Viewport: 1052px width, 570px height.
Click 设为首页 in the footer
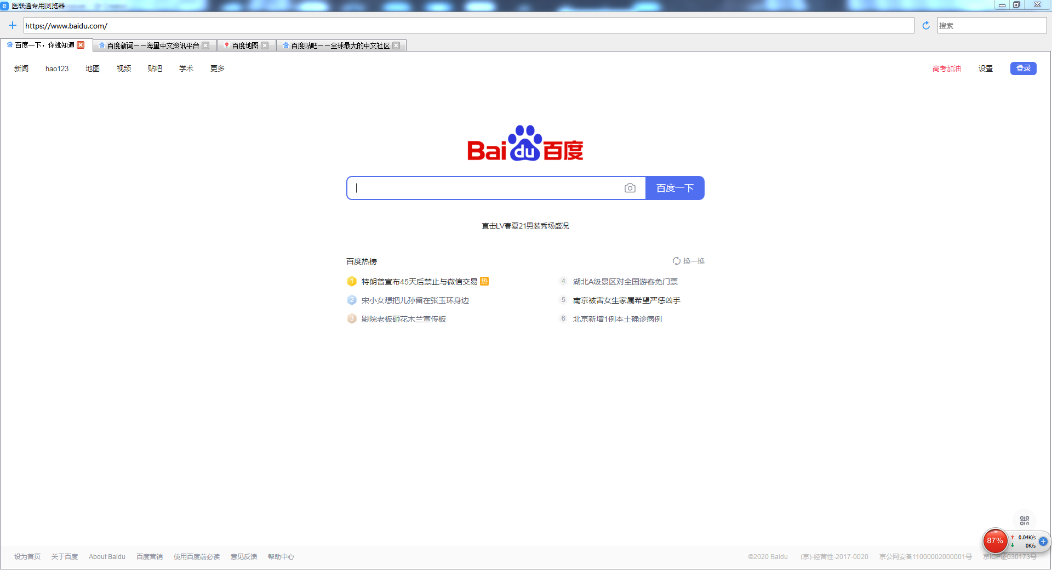27,557
